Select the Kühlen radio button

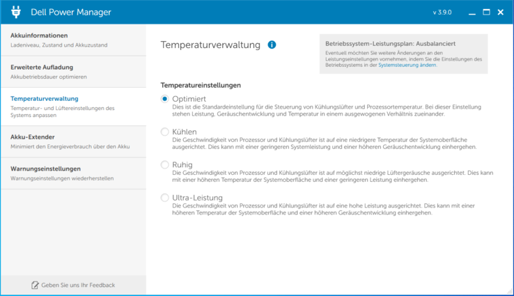point(165,132)
